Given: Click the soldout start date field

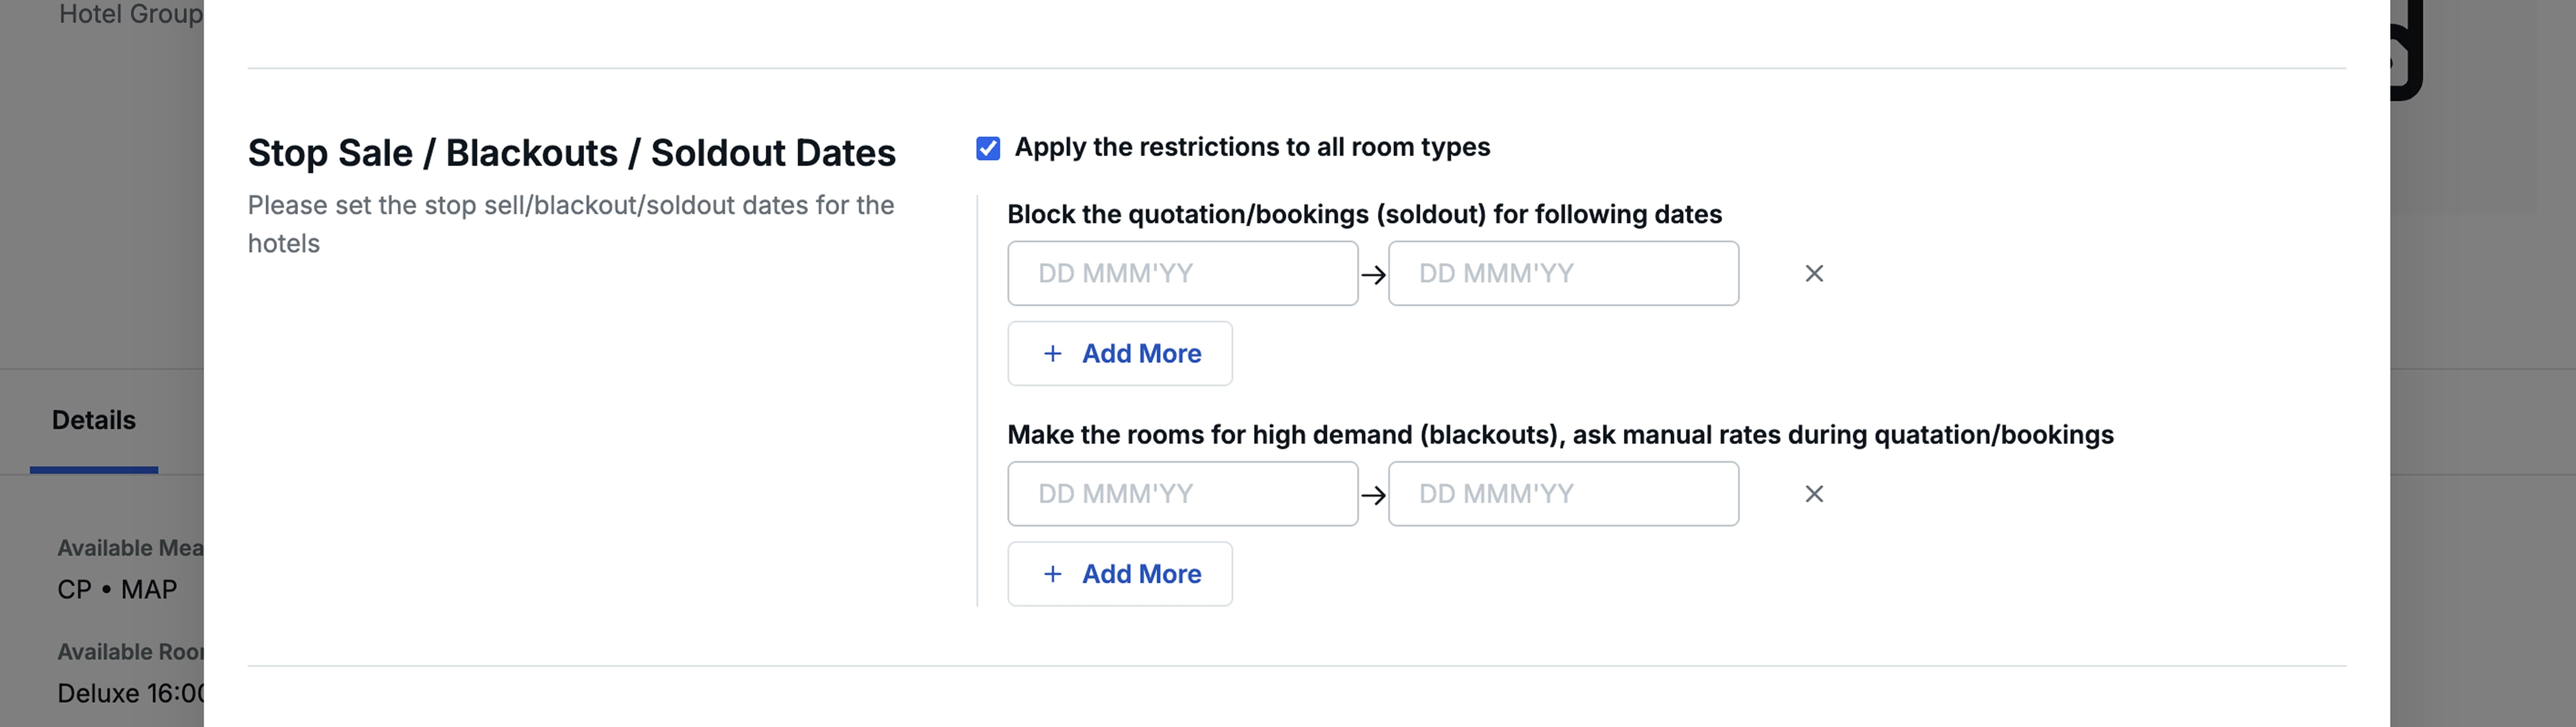Looking at the screenshot, I should point(1182,273).
